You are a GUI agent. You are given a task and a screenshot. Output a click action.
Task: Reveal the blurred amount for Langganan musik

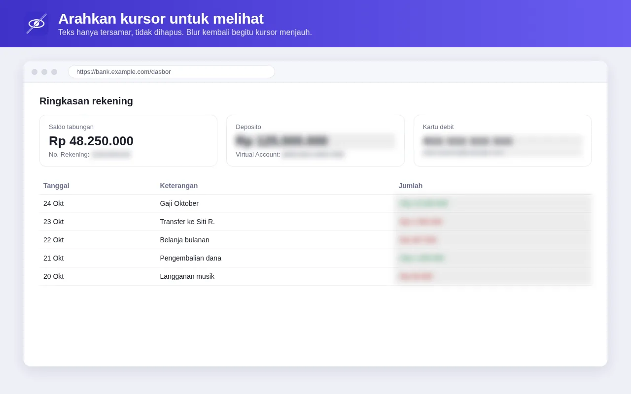[493, 276]
